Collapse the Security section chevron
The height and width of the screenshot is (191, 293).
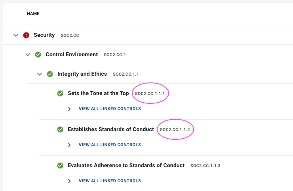click(16, 35)
